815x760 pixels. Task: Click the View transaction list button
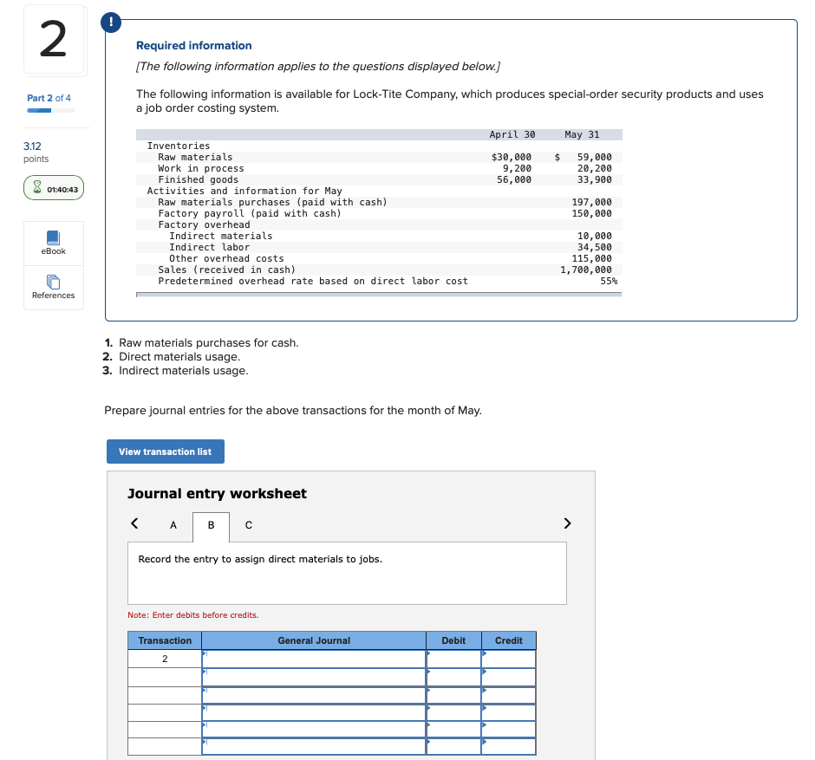pyautogui.click(x=165, y=451)
